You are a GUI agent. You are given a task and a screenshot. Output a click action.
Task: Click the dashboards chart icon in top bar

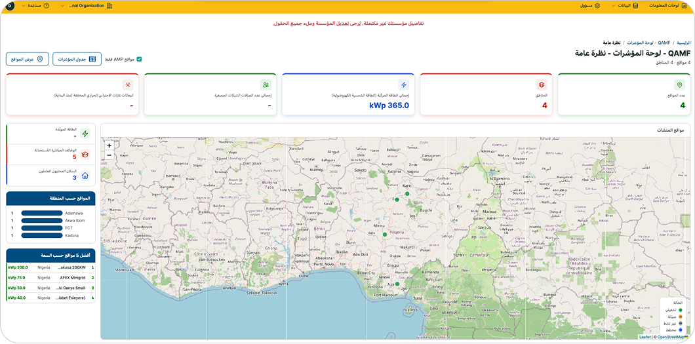[x=683, y=5]
